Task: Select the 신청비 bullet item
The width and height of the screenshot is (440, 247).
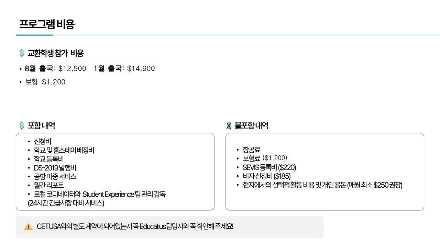Action: tap(43, 141)
